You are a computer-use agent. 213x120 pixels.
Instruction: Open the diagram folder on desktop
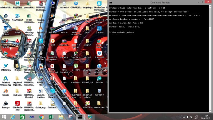pos(88,42)
